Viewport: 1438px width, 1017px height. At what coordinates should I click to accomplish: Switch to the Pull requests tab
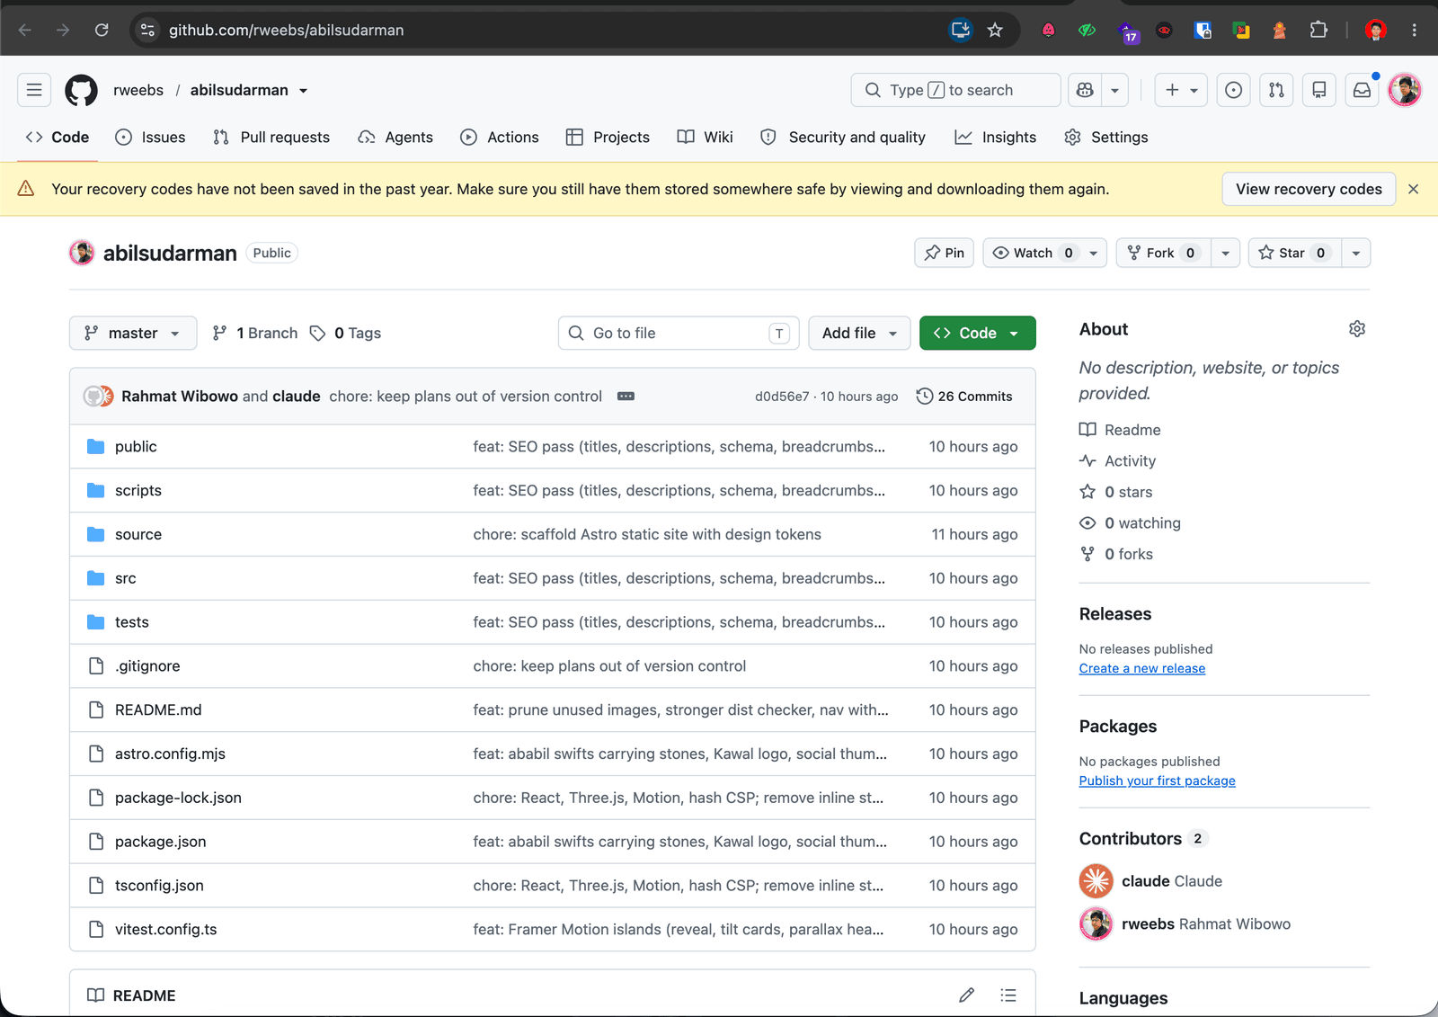[x=271, y=137]
